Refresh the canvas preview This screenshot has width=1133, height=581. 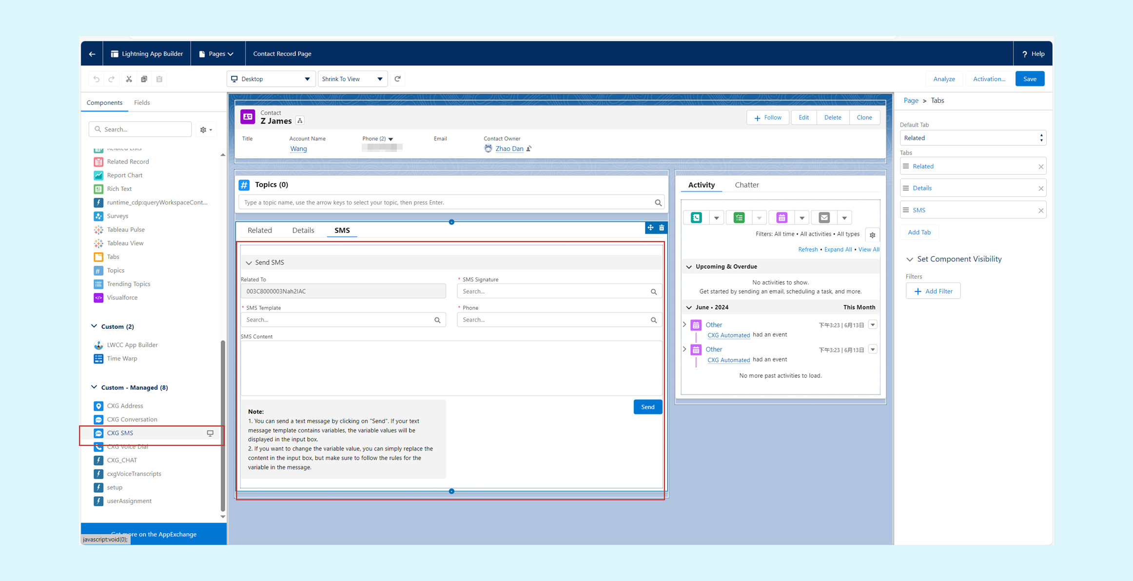(397, 79)
